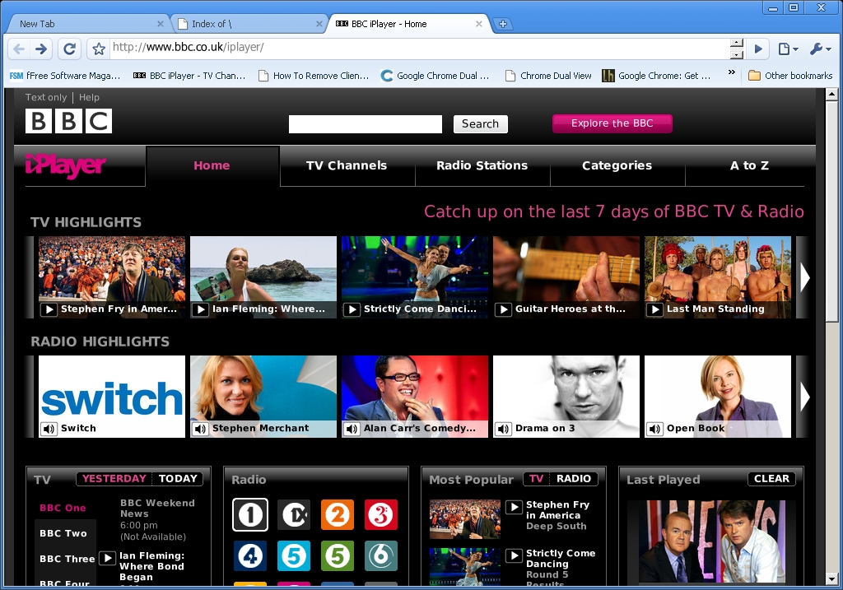Open a new tab with the plus button
Viewport: 843px width, 590px height.
503,24
